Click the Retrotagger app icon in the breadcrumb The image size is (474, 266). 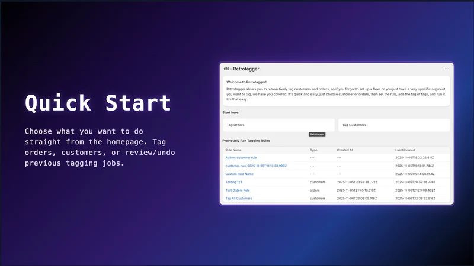[226, 69]
